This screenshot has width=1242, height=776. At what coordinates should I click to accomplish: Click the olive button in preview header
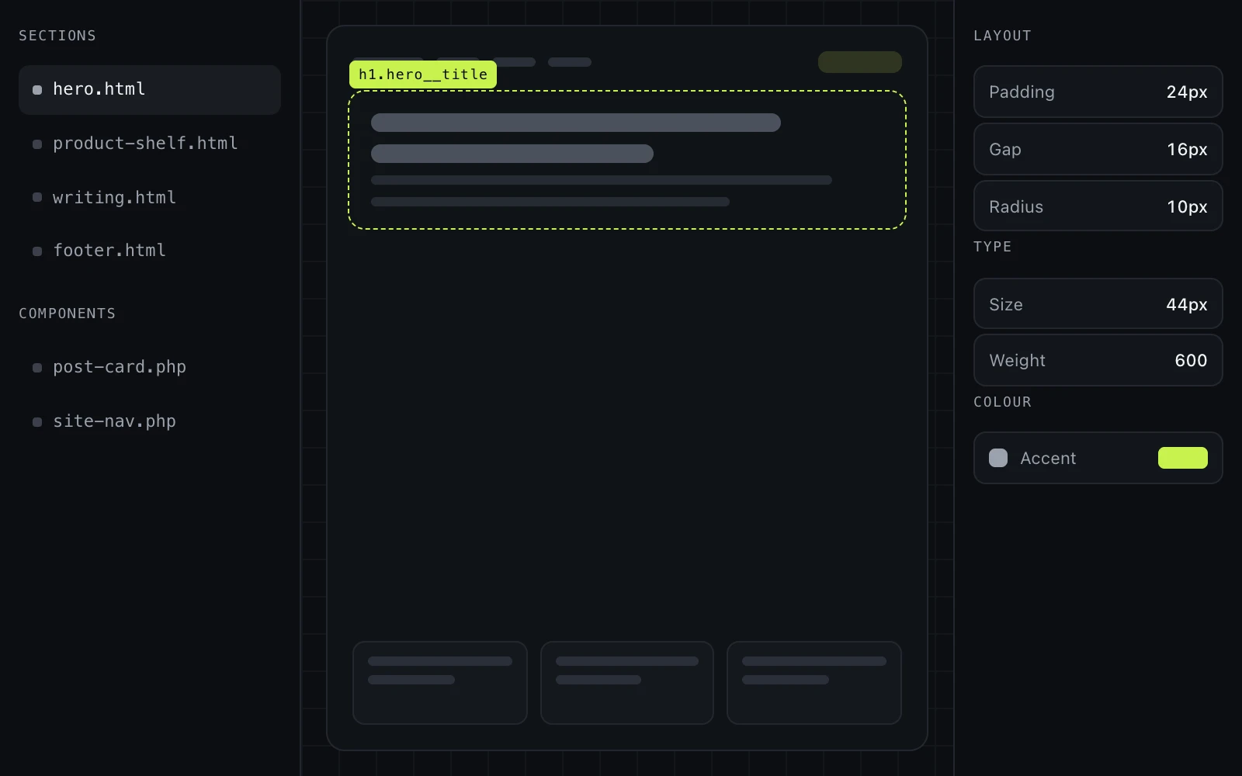coord(860,62)
